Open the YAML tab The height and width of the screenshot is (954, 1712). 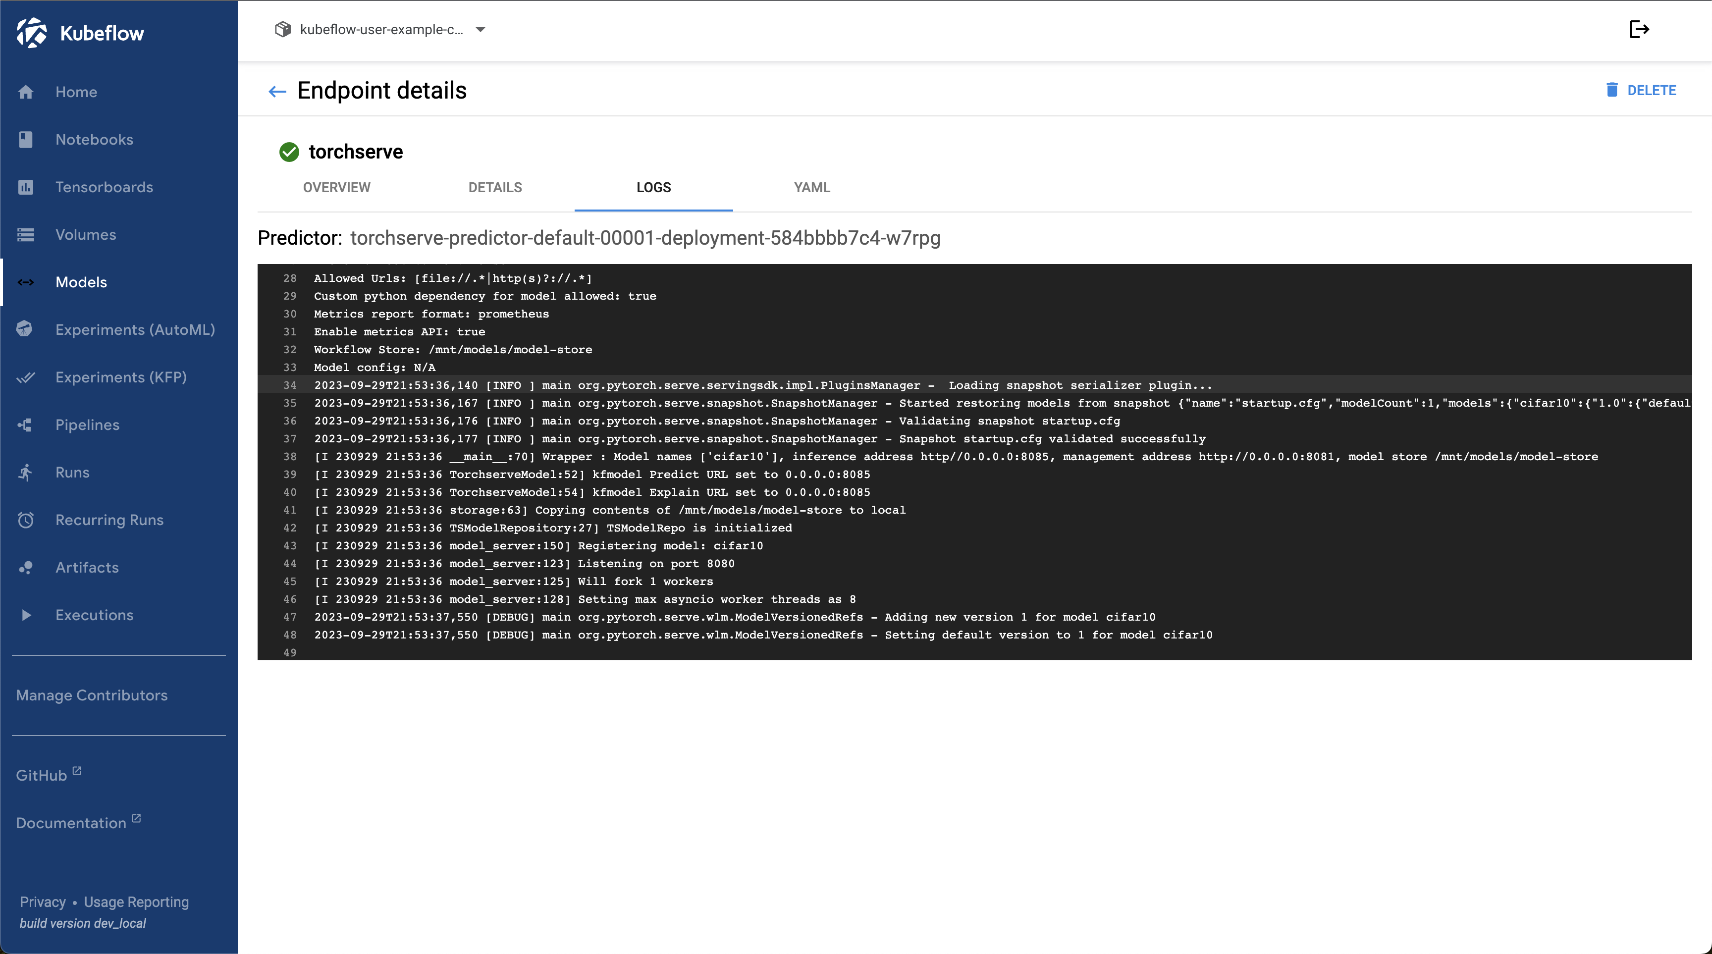[x=811, y=187]
